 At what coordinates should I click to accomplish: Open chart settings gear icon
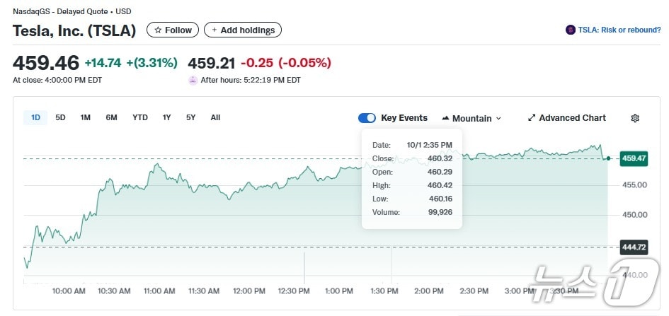635,118
